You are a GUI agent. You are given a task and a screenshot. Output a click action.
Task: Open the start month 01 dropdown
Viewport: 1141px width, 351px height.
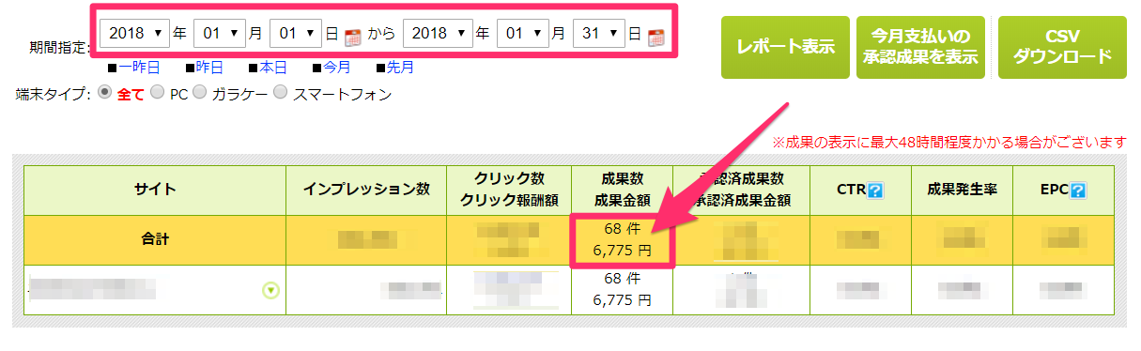pyautogui.click(x=220, y=33)
